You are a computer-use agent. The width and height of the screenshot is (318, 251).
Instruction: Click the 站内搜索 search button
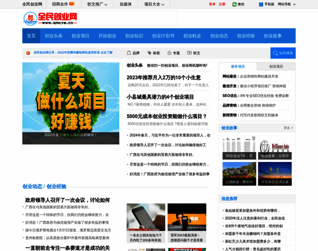pyautogui.click(x=283, y=53)
